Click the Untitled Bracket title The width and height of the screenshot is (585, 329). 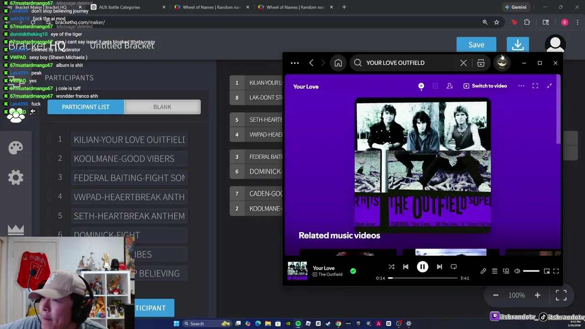[x=122, y=45]
